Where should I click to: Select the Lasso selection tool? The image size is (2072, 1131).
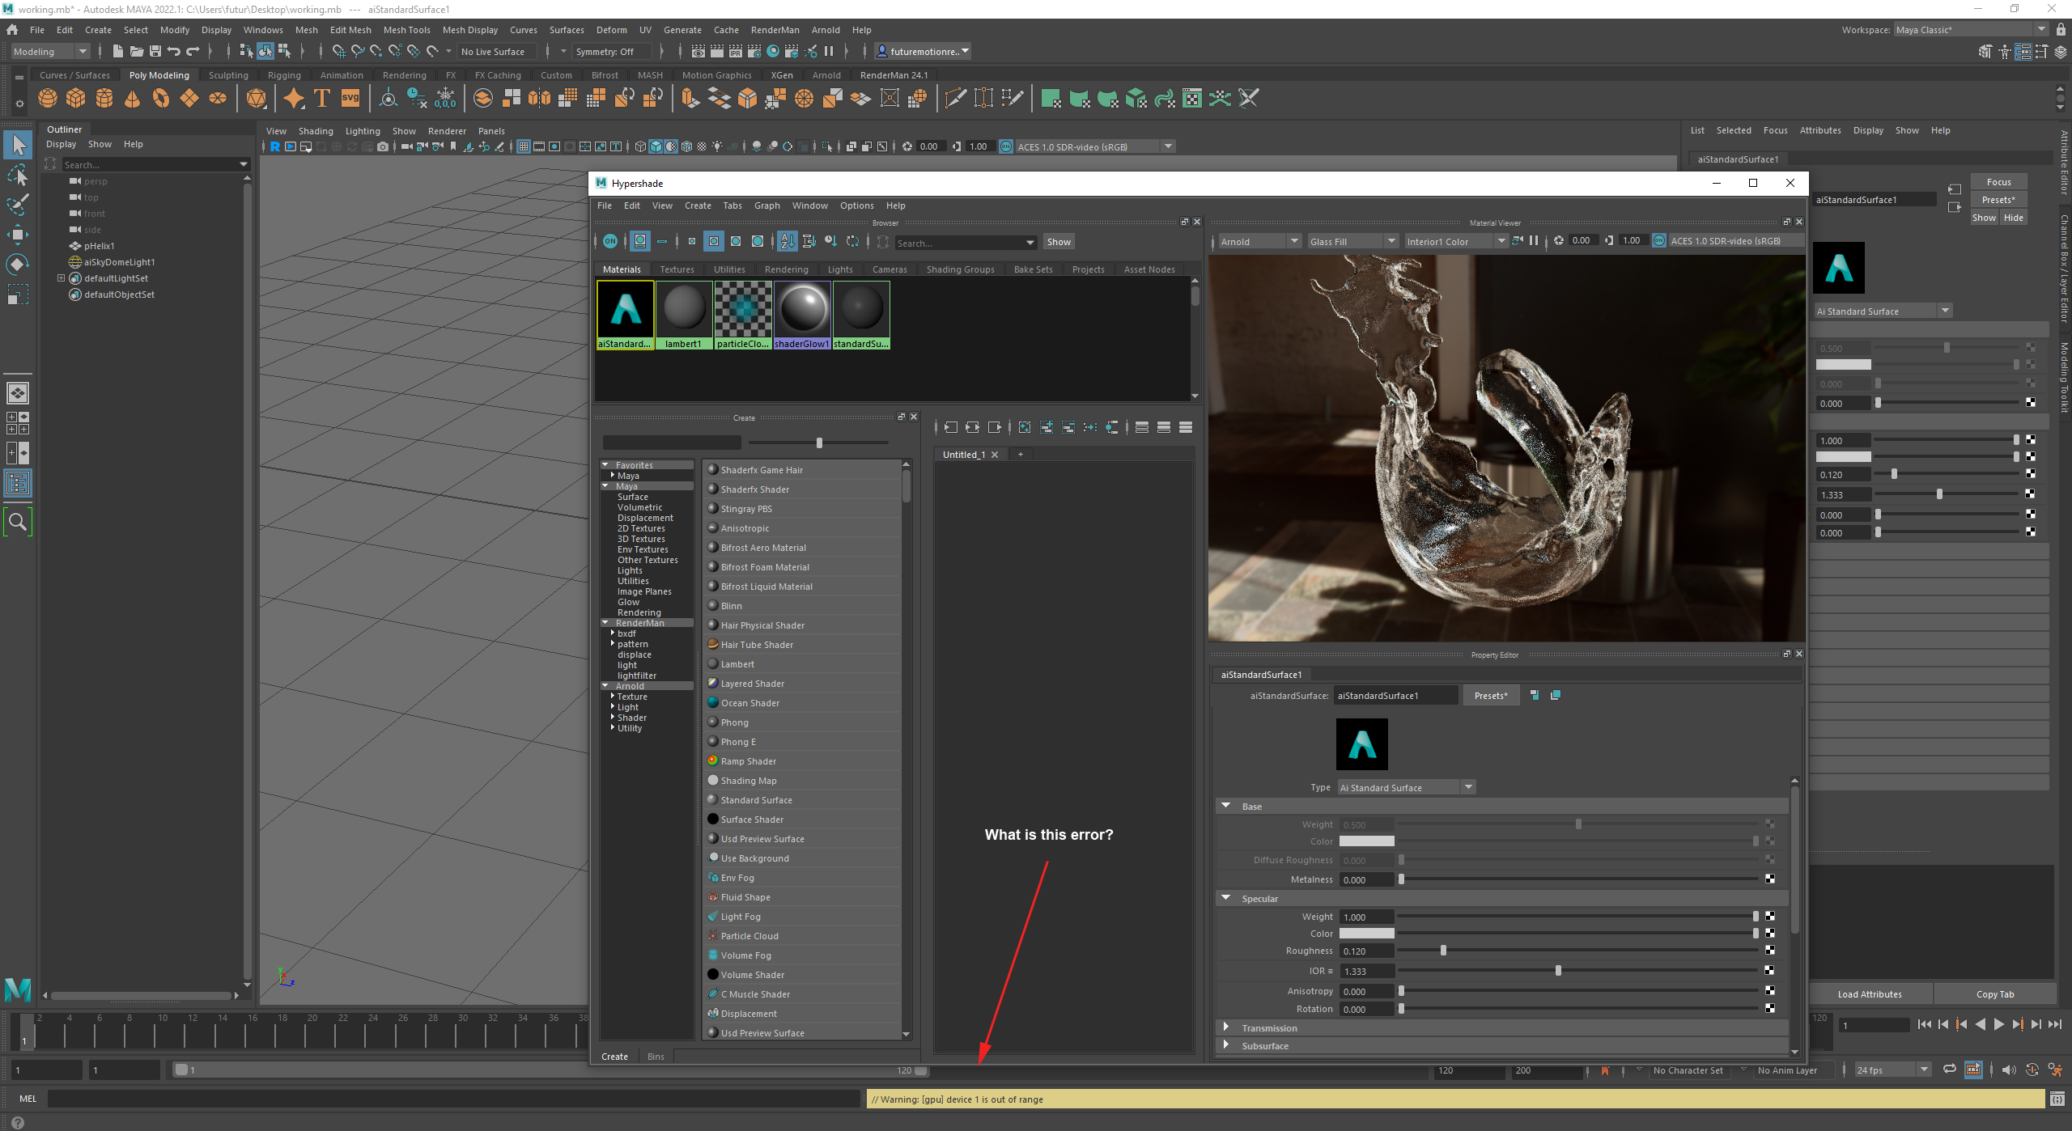pos(17,175)
